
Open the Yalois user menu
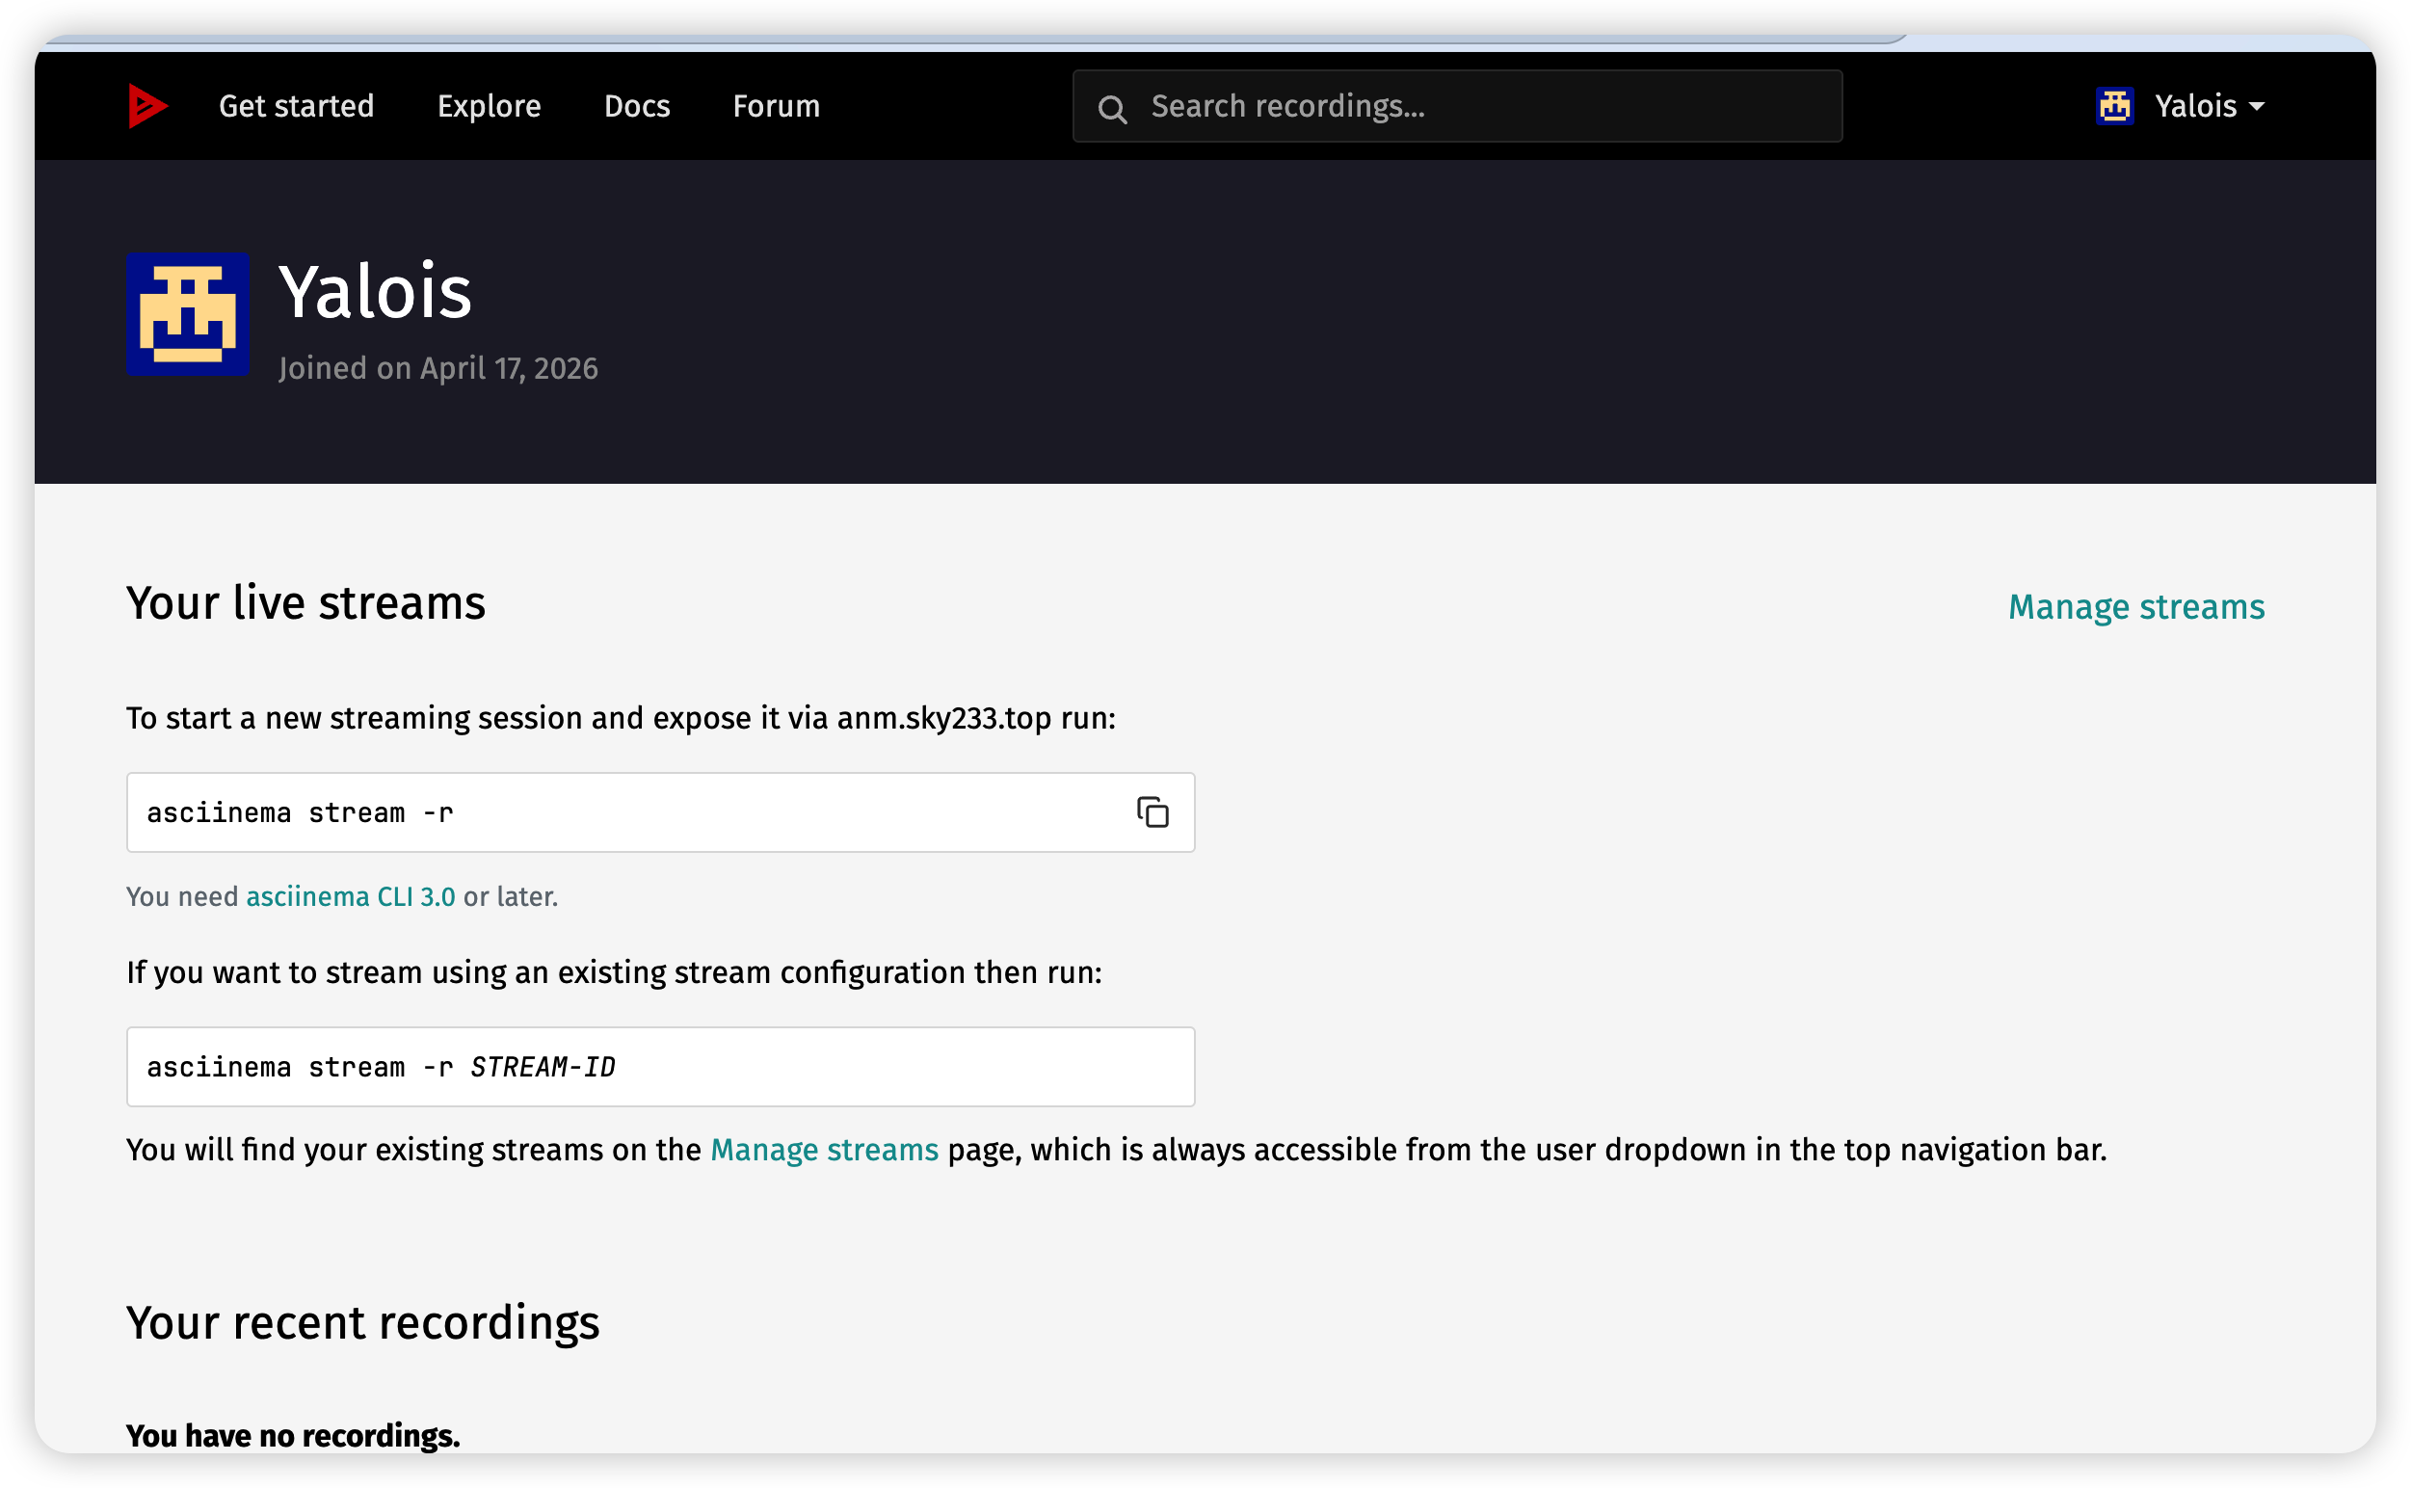2194,106
